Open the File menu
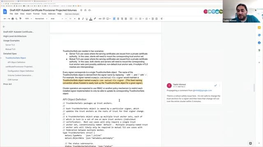The image size is (263, 147). tap(11, 14)
